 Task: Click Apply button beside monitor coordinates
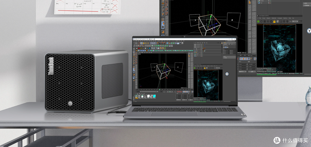252,71
